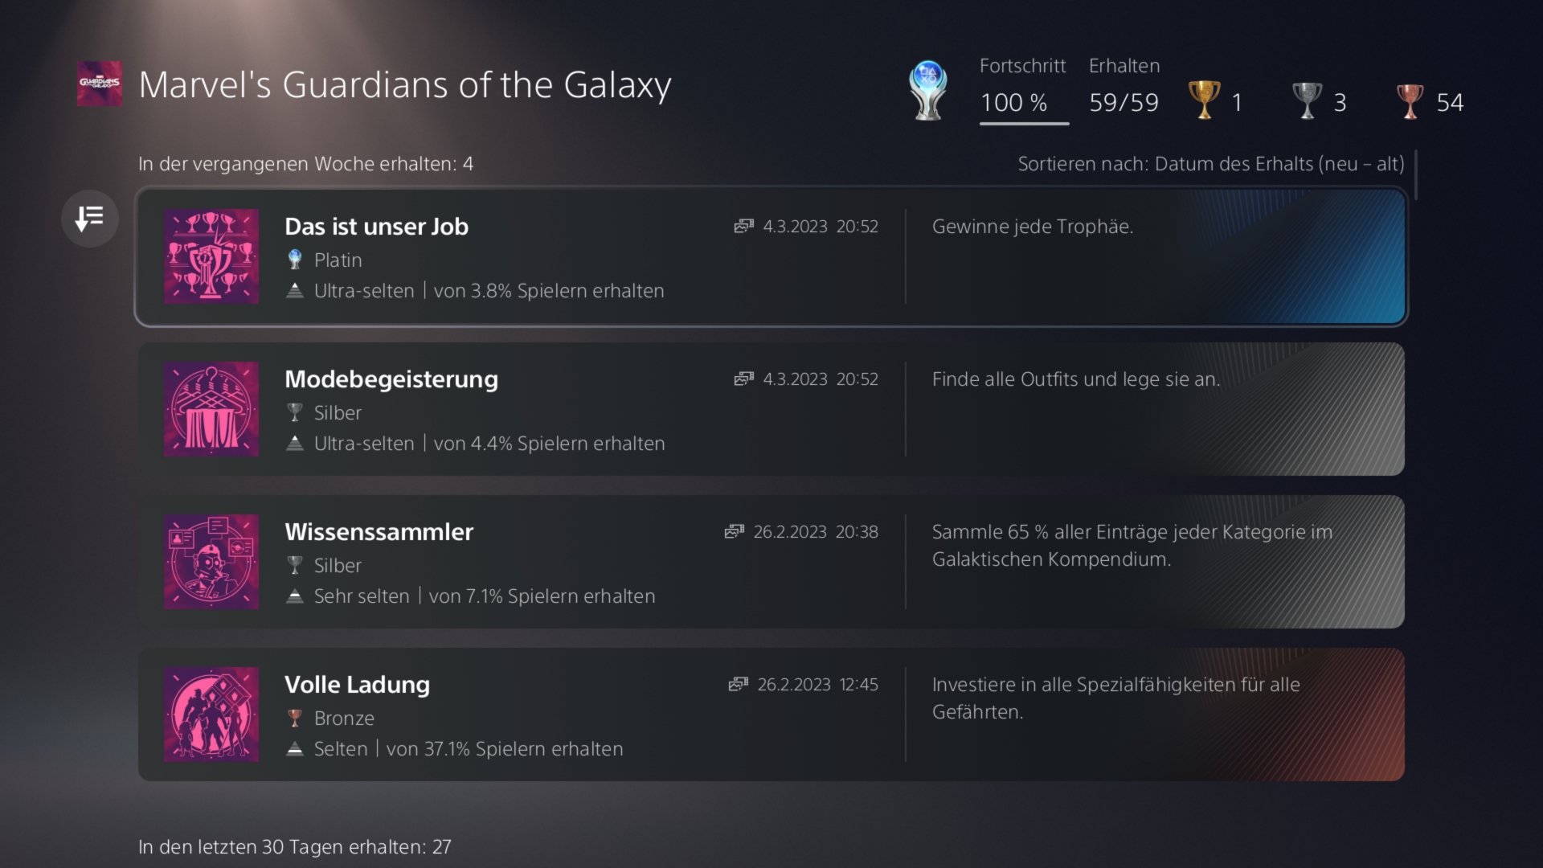
Task: Select the Das ist unser Job trophy title
Action: [376, 227]
